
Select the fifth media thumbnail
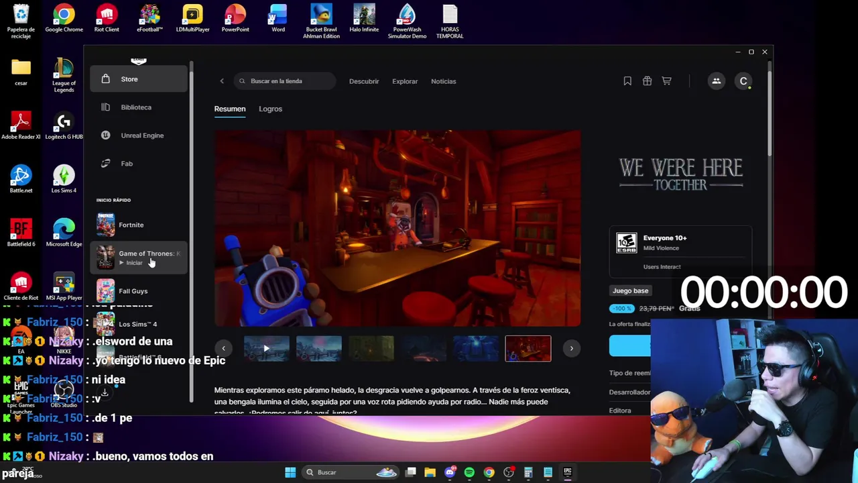pyautogui.click(x=476, y=348)
